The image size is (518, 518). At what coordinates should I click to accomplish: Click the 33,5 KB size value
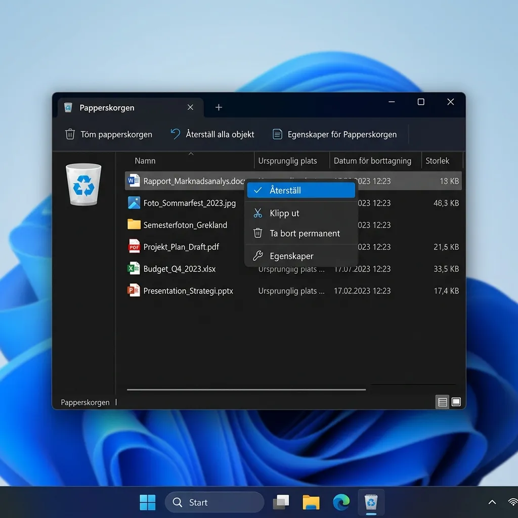446,269
